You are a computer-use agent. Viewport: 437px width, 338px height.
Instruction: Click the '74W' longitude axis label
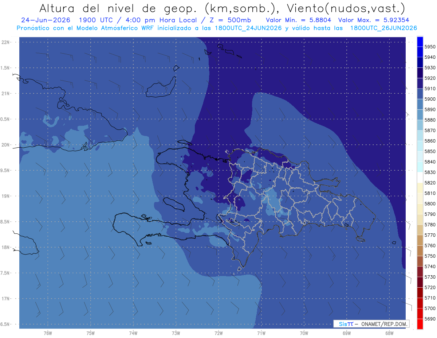pyautogui.click(x=133, y=333)
